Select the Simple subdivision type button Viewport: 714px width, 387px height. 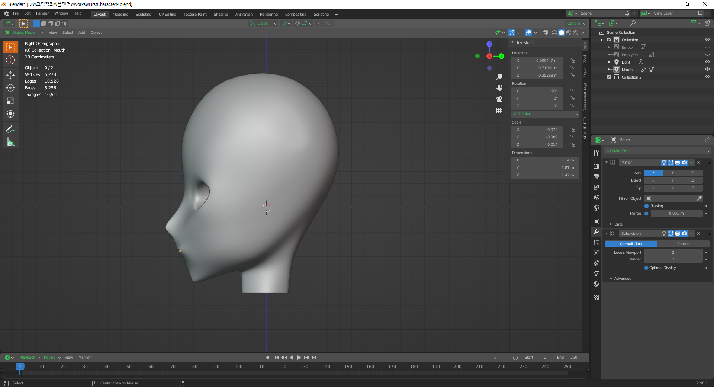point(683,244)
